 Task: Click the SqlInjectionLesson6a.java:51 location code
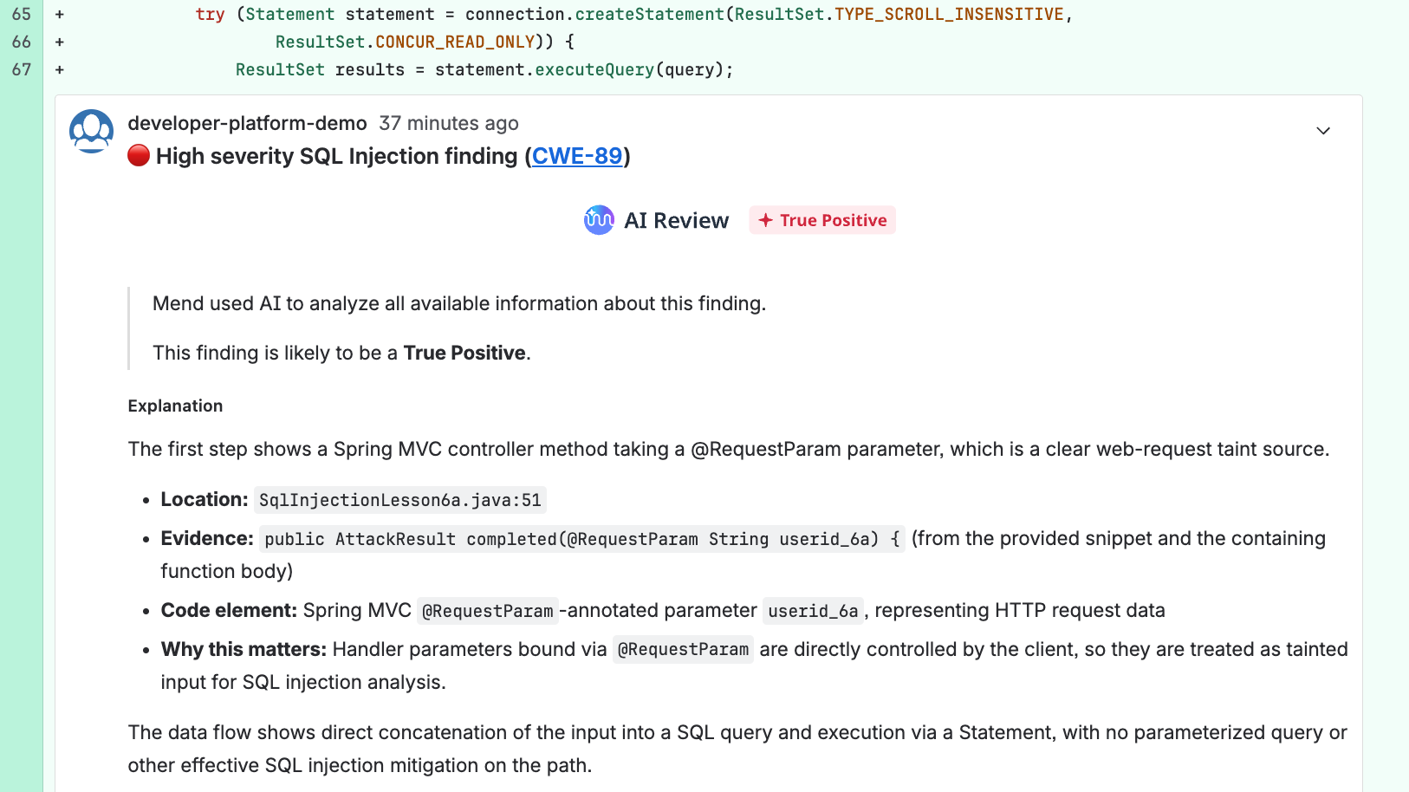click(x=400, y=500)
